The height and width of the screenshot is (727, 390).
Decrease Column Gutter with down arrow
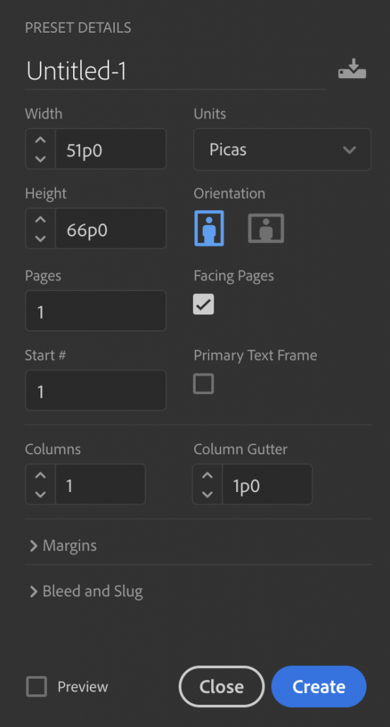click(x=208, y=494)
